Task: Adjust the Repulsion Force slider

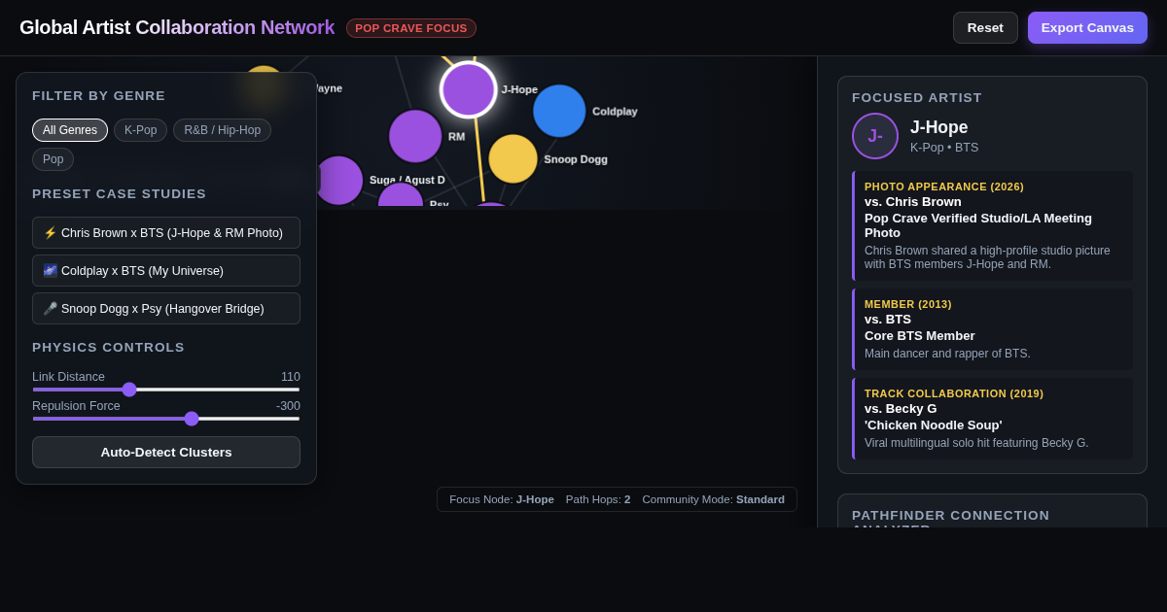Action: point(166,419)
